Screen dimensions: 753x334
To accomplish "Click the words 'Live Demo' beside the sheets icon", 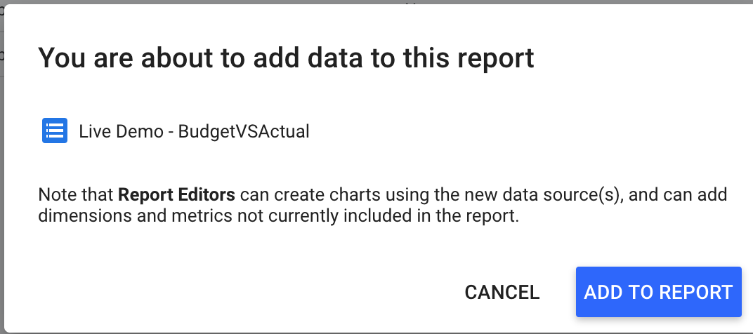I will (x=121, y=131).
